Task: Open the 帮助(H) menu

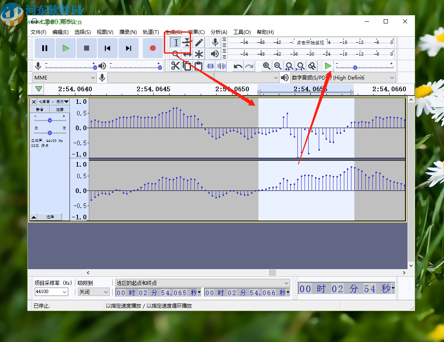Action: [x=265, y=32]
